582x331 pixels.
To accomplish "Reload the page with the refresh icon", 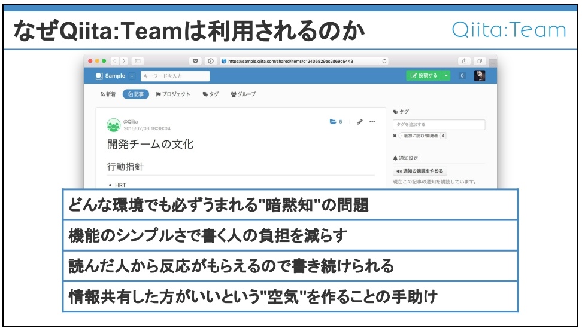I will [384, 61].
